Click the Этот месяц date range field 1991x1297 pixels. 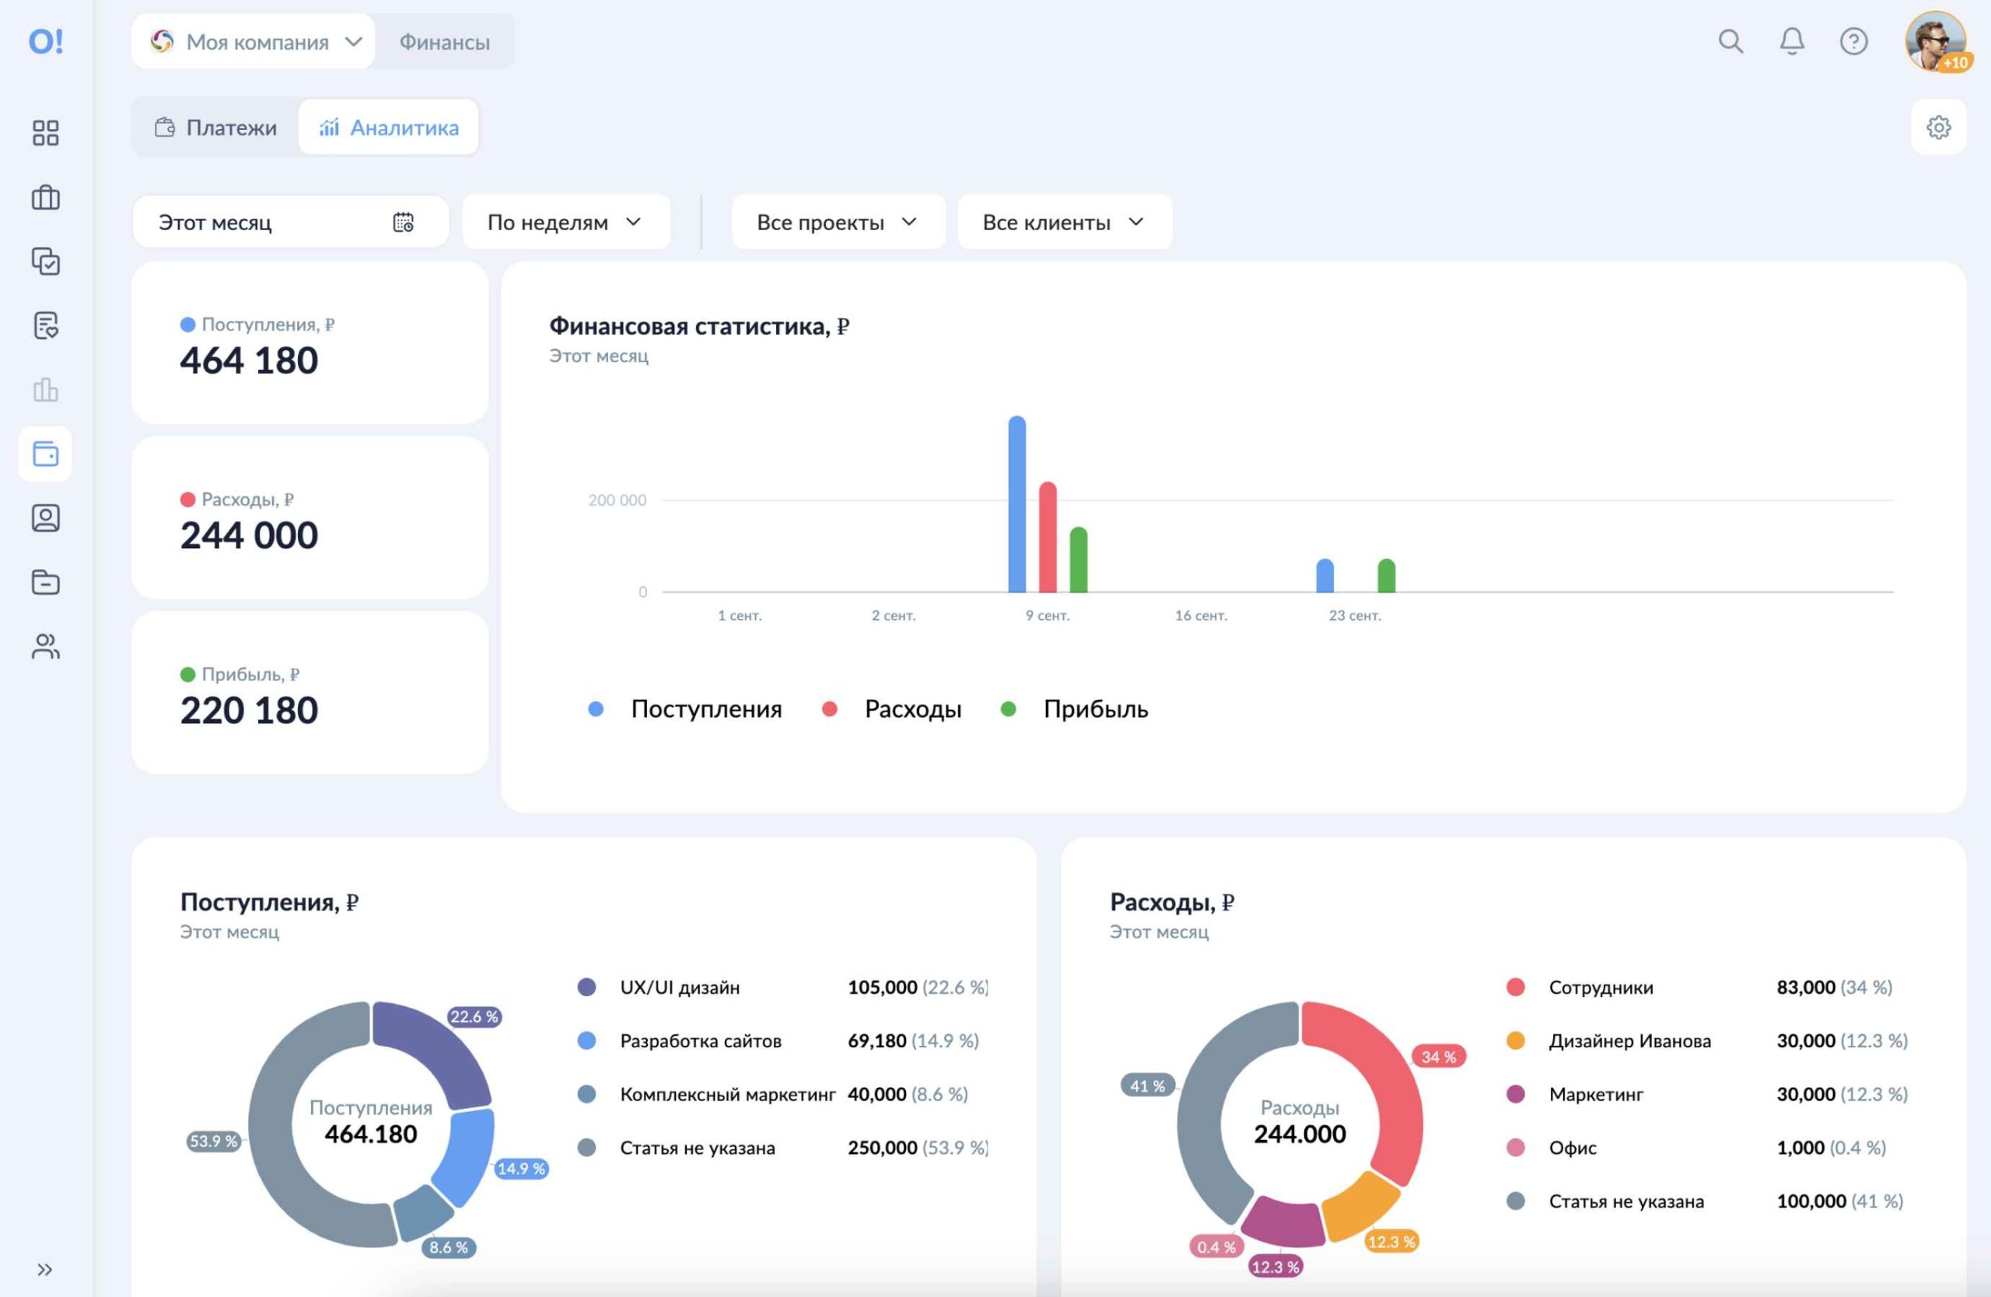(289, 222)
